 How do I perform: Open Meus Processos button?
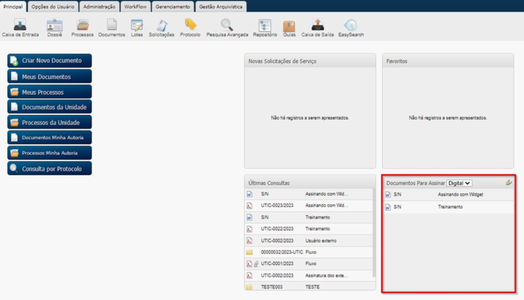(x=49, y=92)
